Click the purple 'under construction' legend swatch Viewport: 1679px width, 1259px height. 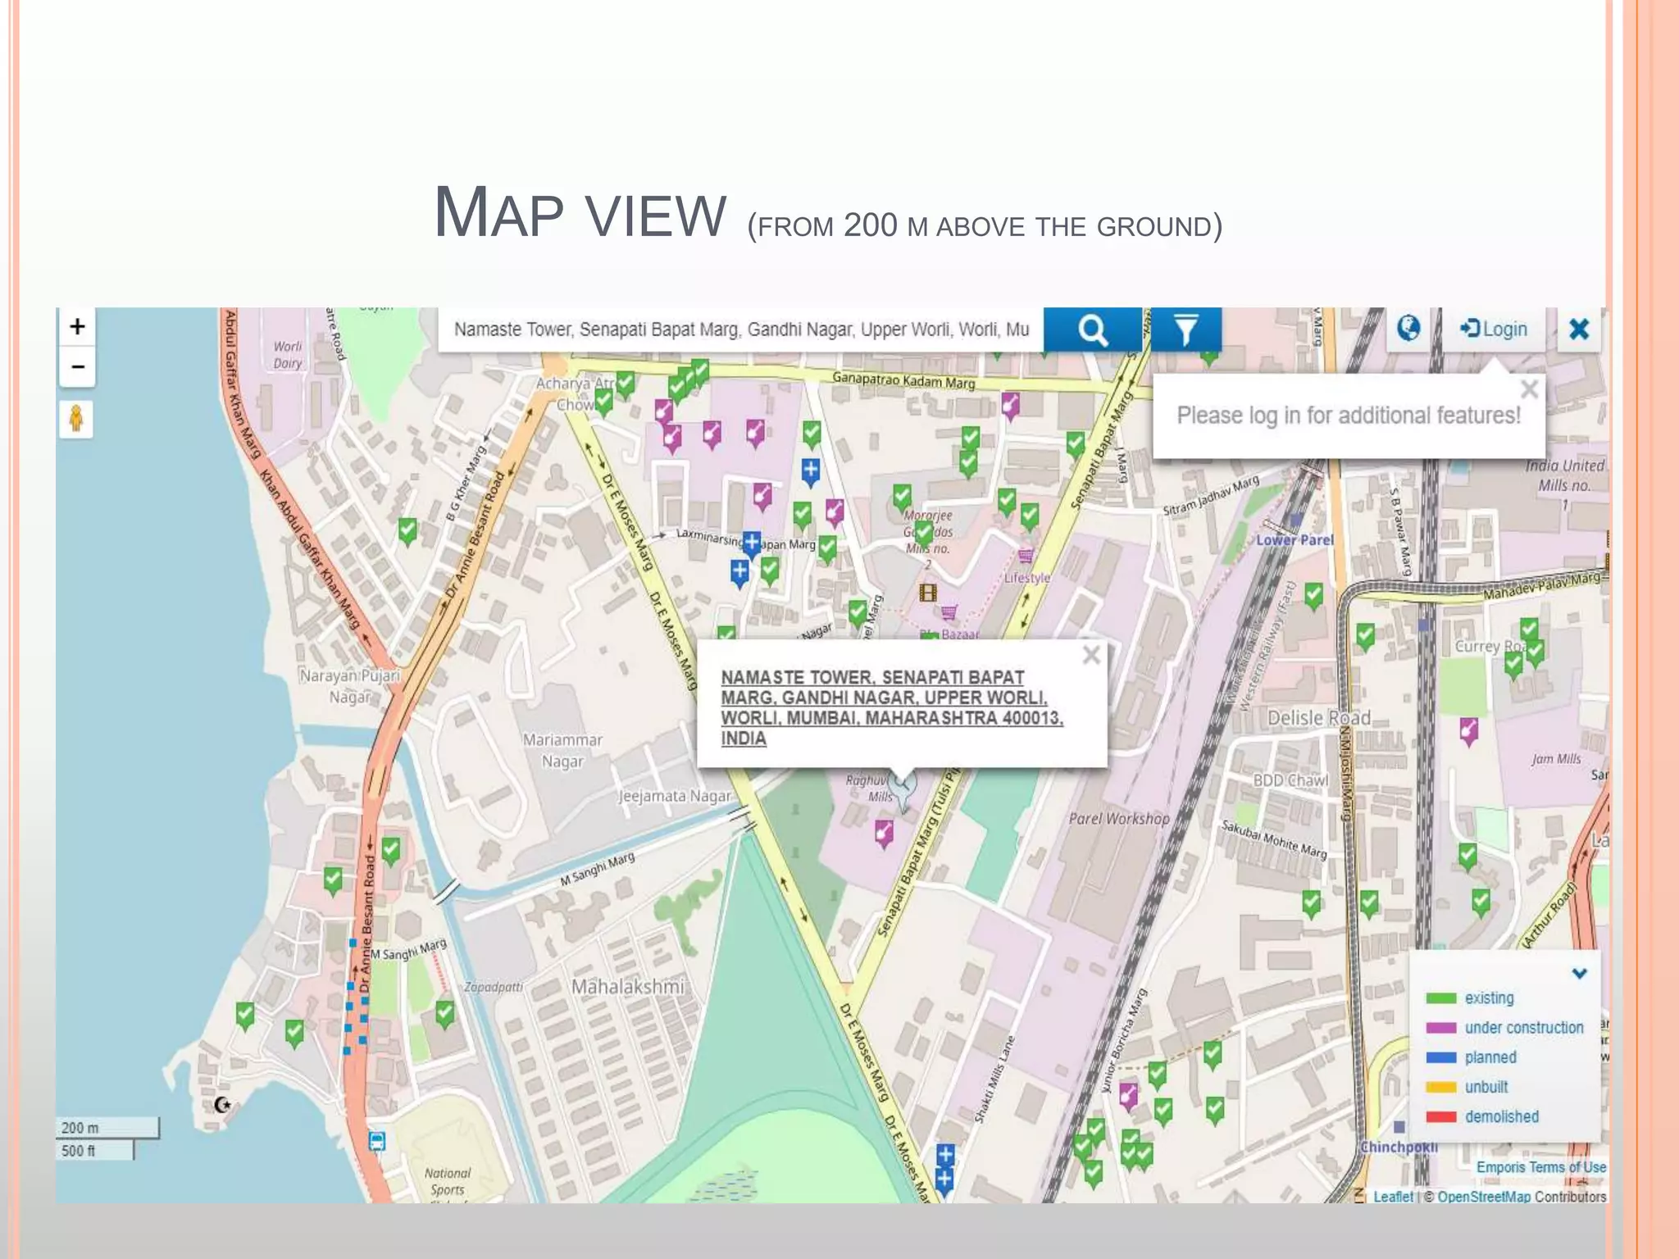(x=1440, y=1028)
